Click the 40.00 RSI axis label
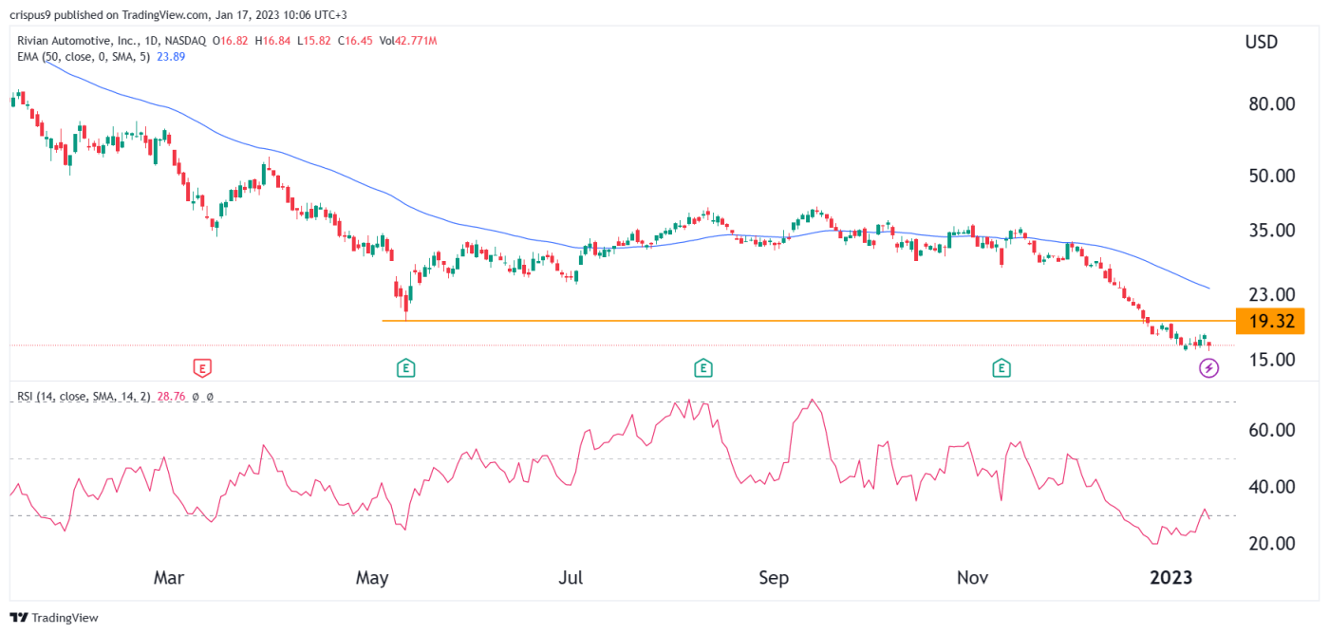 coord(1273,487)
